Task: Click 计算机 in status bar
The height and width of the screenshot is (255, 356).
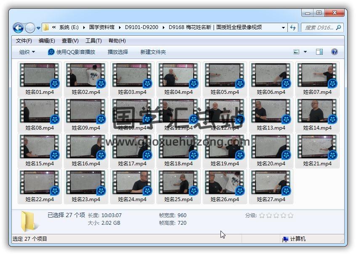Action: pyautogui.click(x=294, y=239)
